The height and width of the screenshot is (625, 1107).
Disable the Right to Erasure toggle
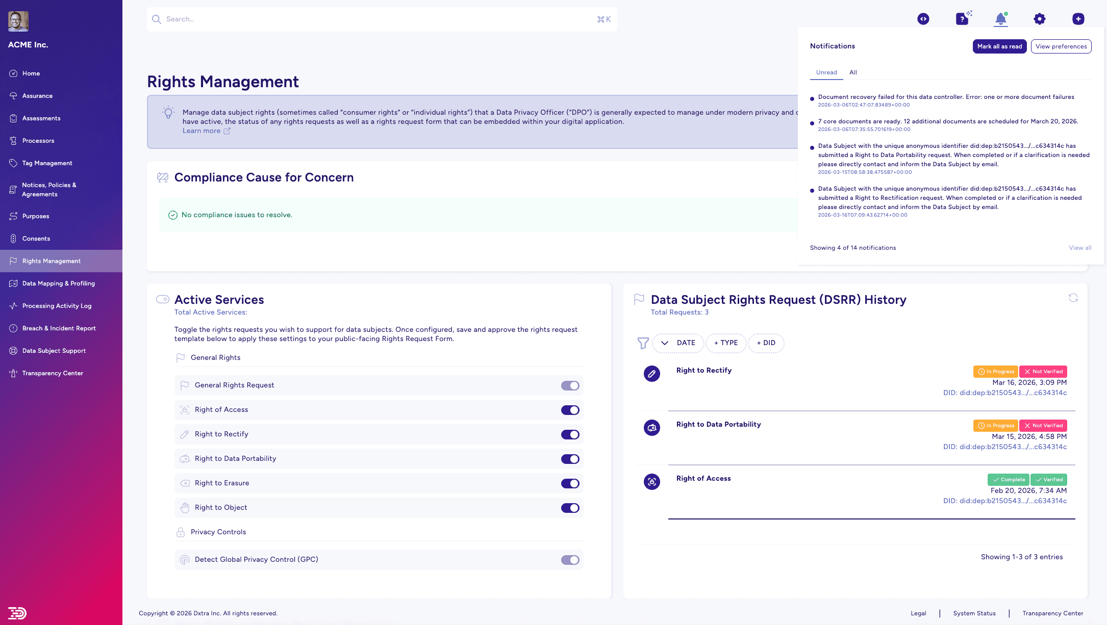[x=570, y=483]
